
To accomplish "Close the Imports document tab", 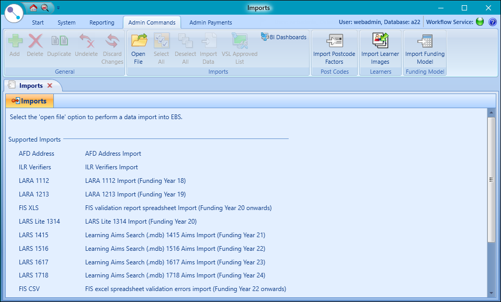I will pos(50,85).
